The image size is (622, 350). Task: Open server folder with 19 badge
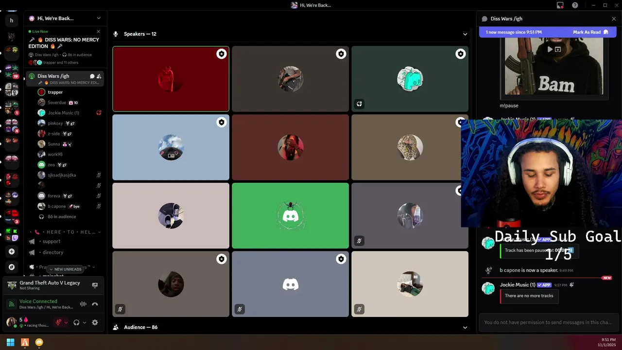pos(12,71)
